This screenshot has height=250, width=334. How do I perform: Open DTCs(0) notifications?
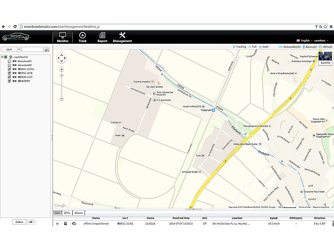pyautogui.click(x=325, y=47)
